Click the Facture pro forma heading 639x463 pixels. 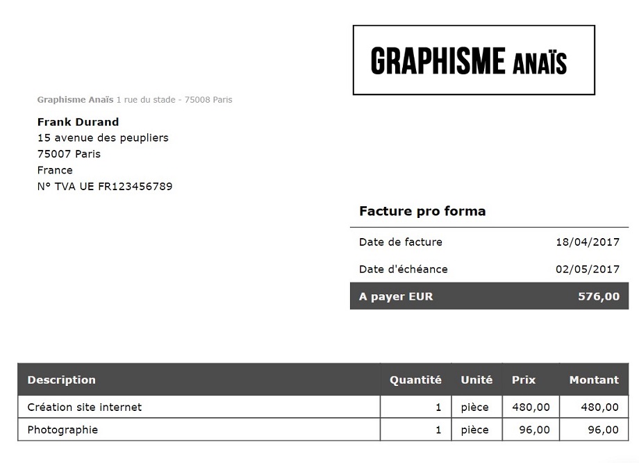(422, 212)
